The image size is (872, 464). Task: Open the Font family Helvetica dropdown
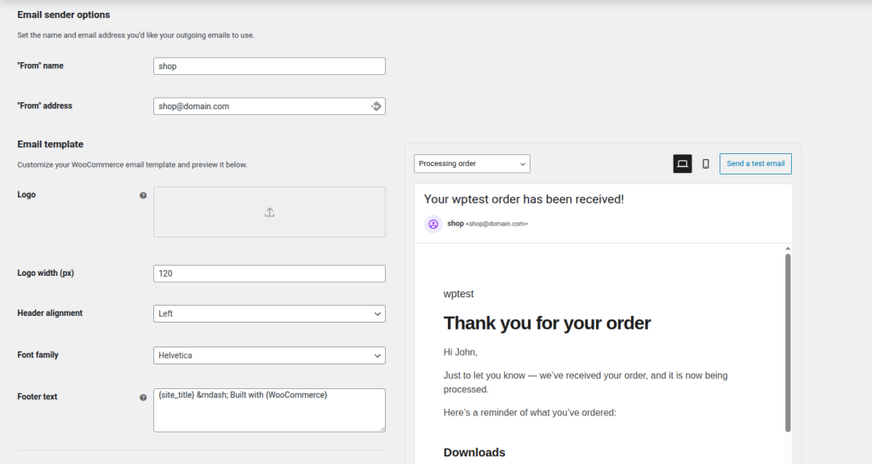(269, 355)
